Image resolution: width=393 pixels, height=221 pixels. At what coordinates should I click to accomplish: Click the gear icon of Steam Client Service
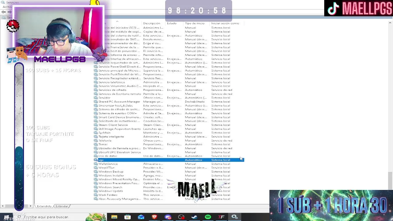96,125
